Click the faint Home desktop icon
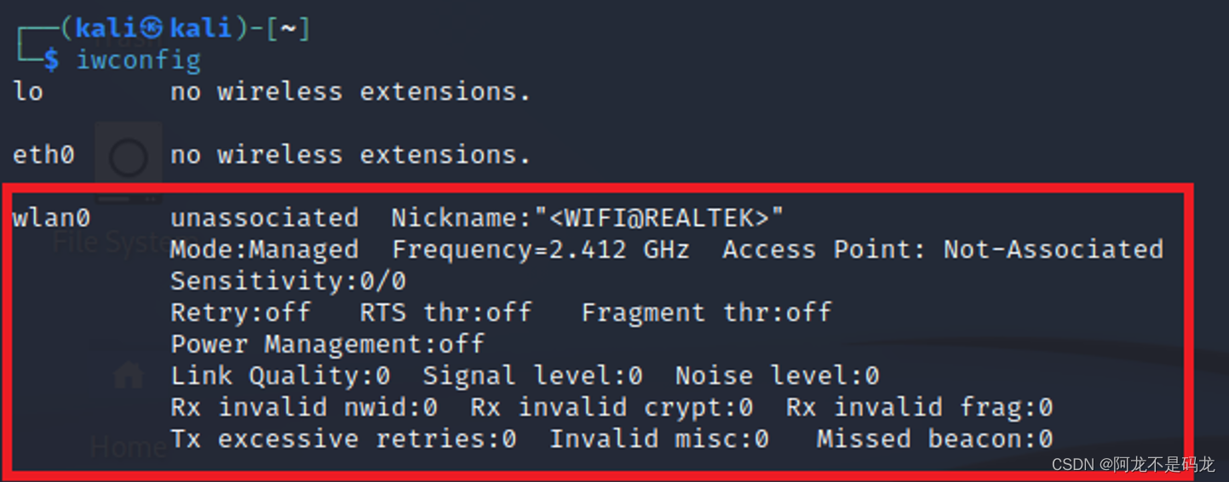Viewport: 1229px width, 482px height. click(x=129, y=376)
